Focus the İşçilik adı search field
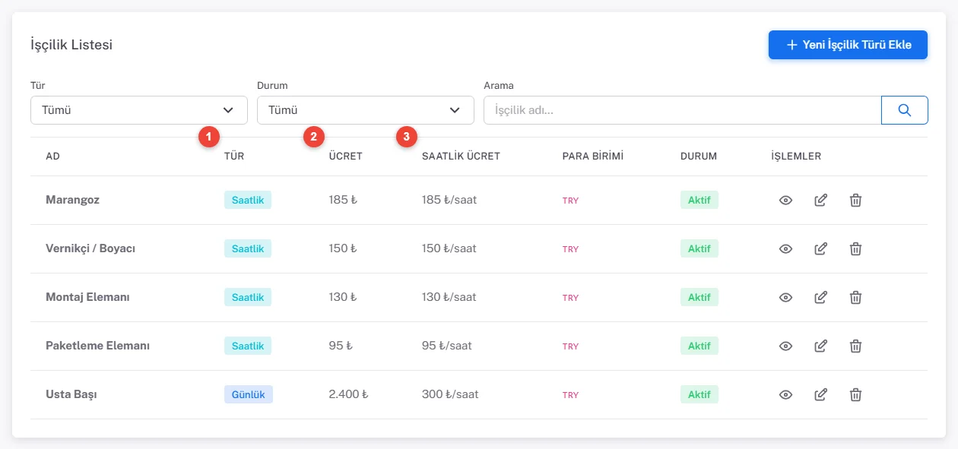 tap(683, 110)
